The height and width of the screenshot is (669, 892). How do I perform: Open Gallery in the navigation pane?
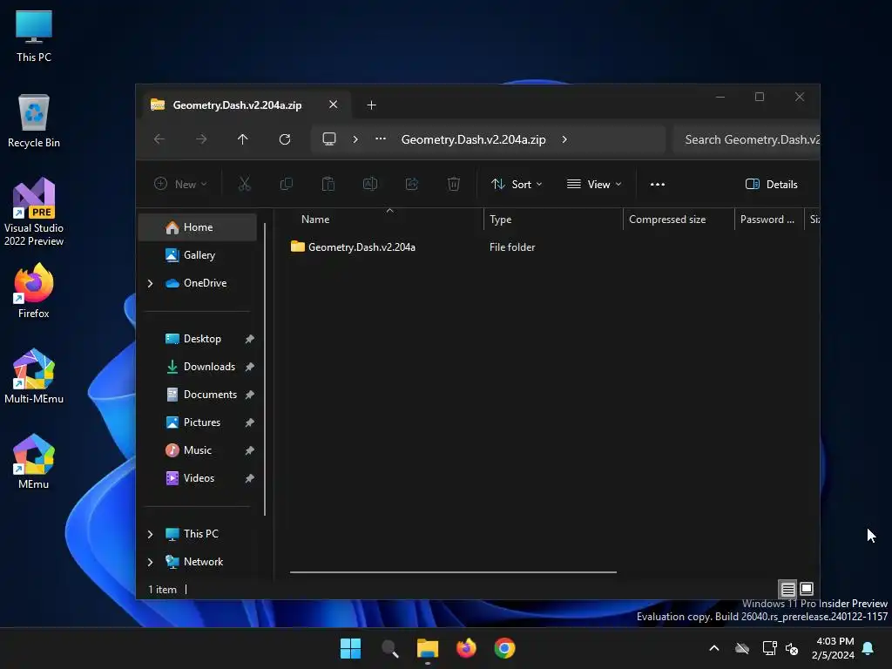tap(198, 255)
